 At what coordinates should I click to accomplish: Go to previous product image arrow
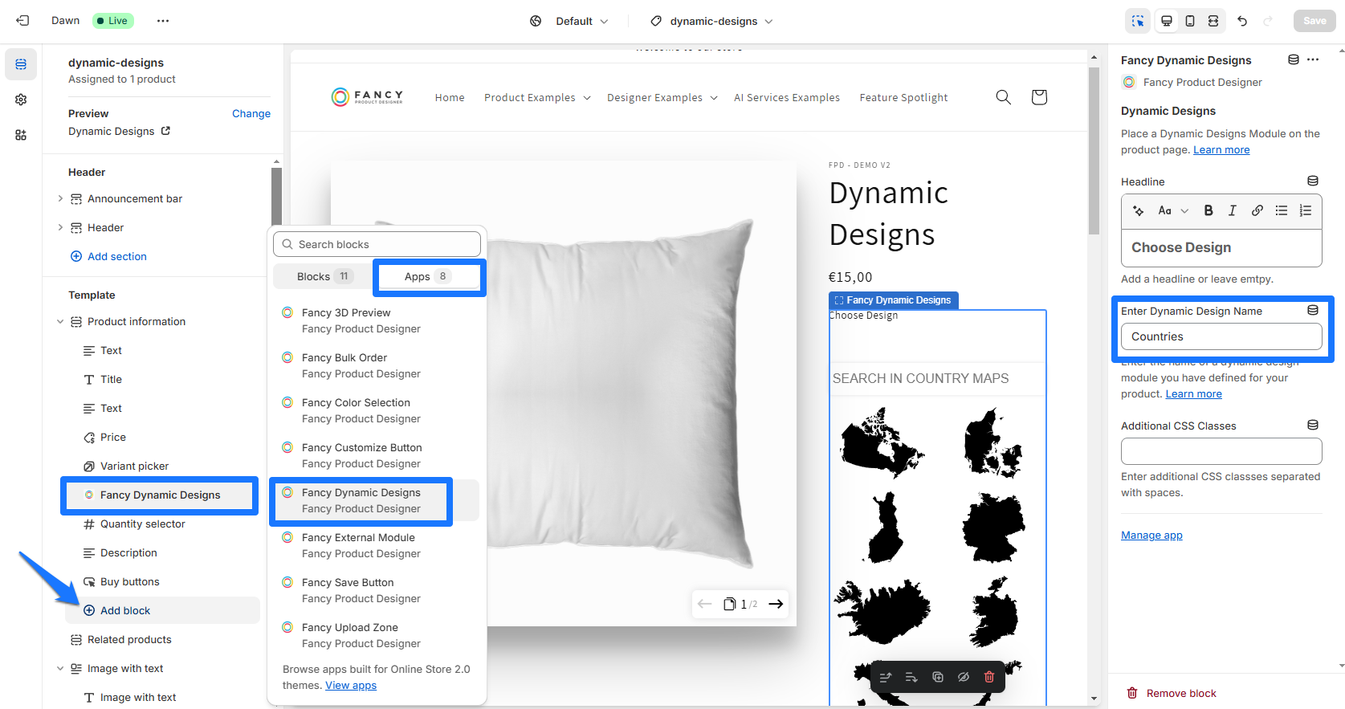pyautogui.click(x=704, y=604)
